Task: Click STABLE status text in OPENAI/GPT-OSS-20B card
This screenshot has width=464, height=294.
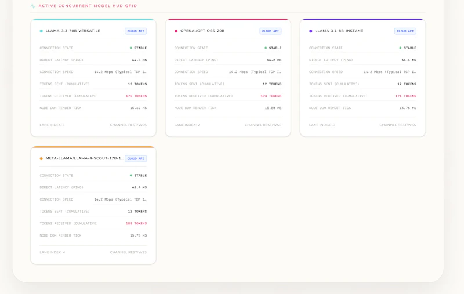Action: tap(275, 48)
